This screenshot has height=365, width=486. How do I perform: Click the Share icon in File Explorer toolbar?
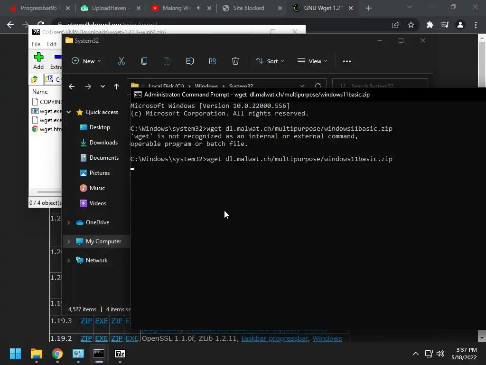[213, 61]
